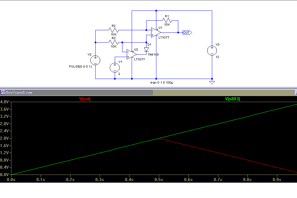The image size is (297, 198).
Task: Select resistor R3 symbol
Action: (x=113, y=42)
